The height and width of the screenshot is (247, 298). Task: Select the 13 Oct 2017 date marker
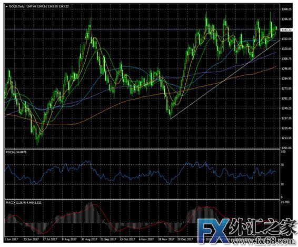point(127,239)
